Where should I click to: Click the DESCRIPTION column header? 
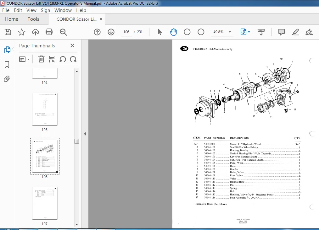click(x=239, y=138)
